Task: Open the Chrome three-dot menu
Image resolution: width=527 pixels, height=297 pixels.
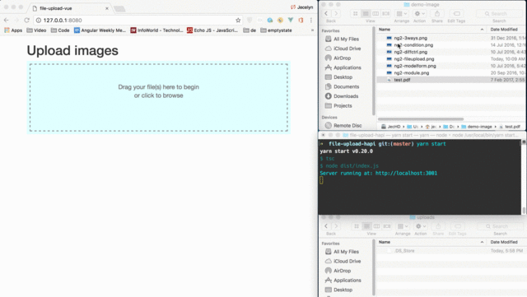Action: coord(311,21)
